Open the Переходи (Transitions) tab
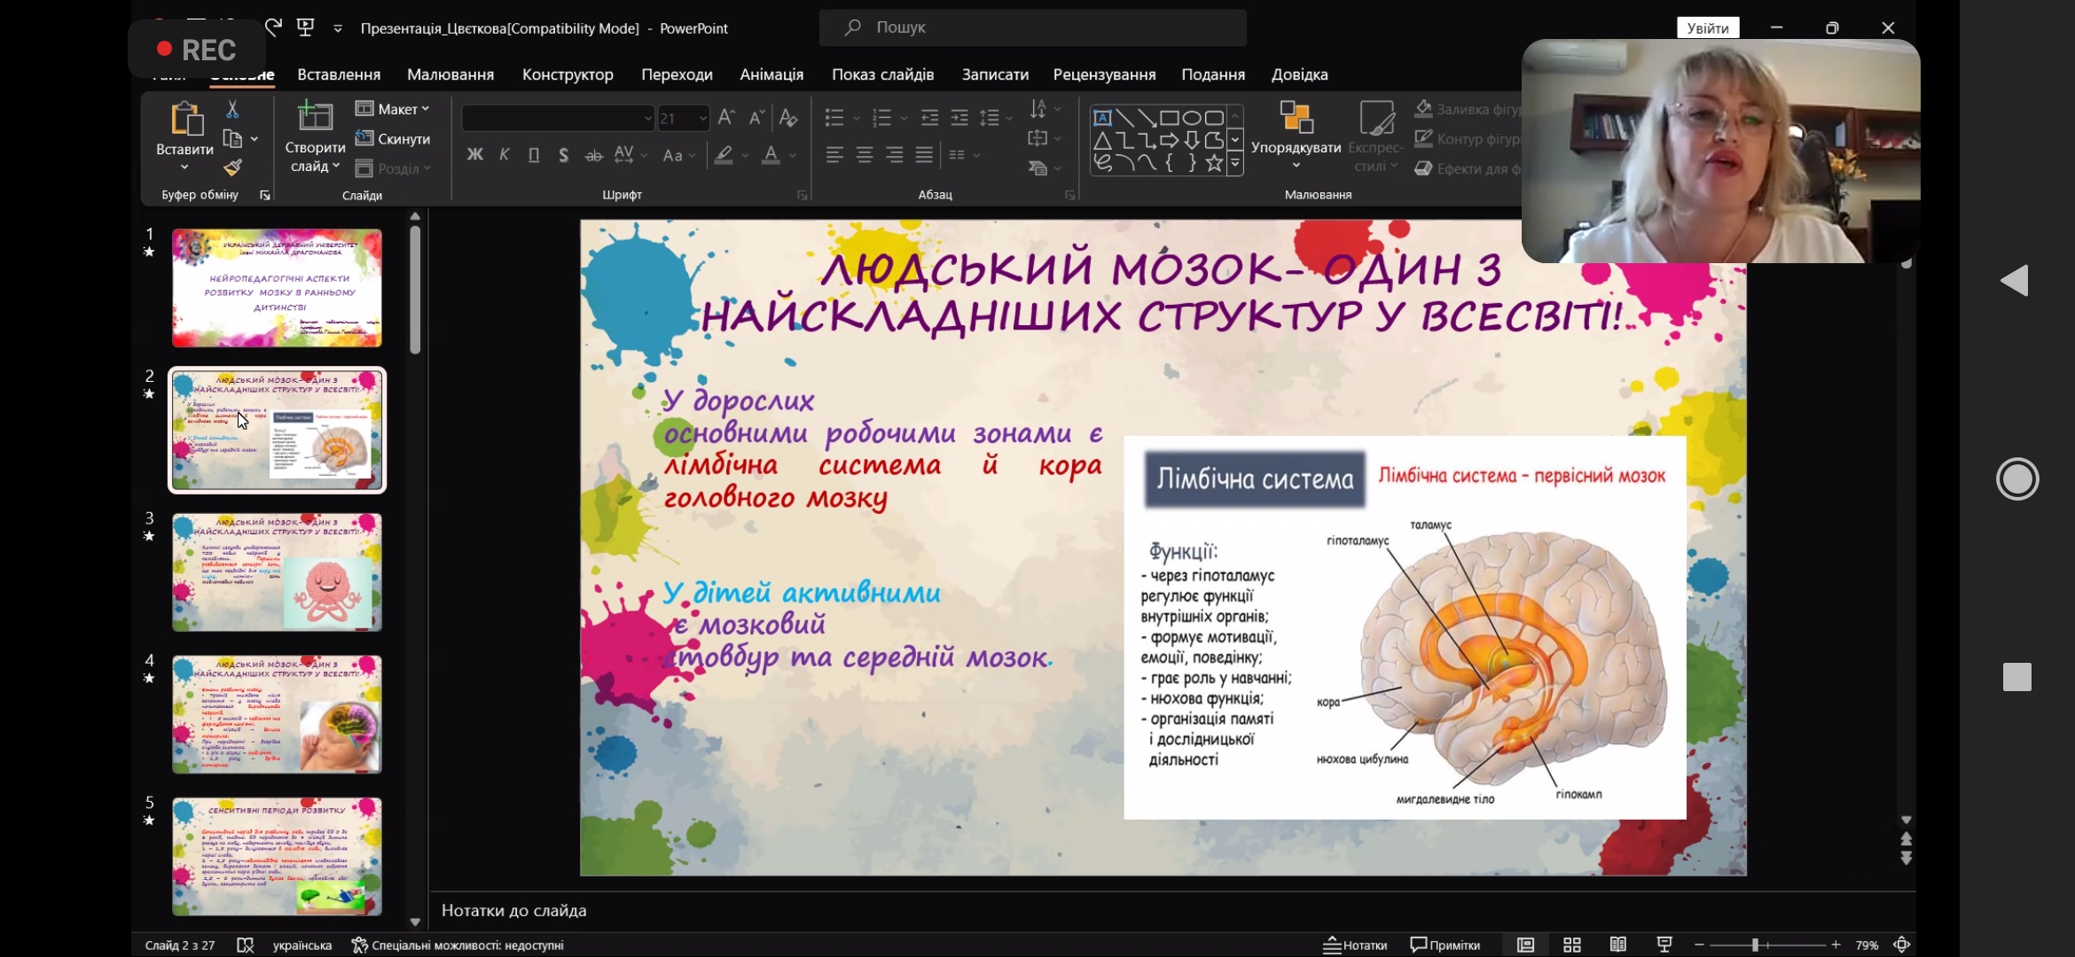Screen dimensions: 2075x957 tap(677, 74)
